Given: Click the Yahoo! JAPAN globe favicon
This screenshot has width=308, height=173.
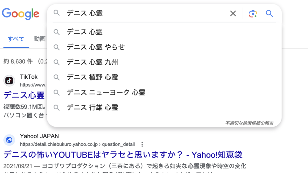Looking at the screenshot, I should click(x=9, y=140).
